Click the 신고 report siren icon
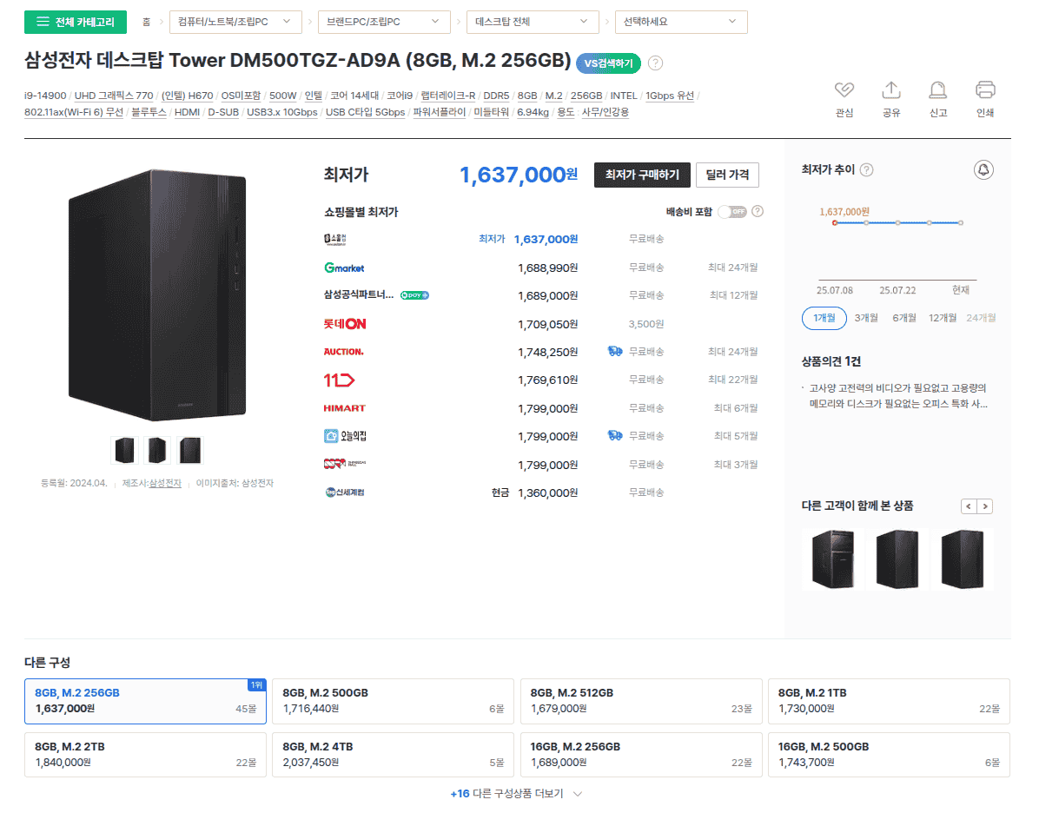 click(x=937, y=90)
